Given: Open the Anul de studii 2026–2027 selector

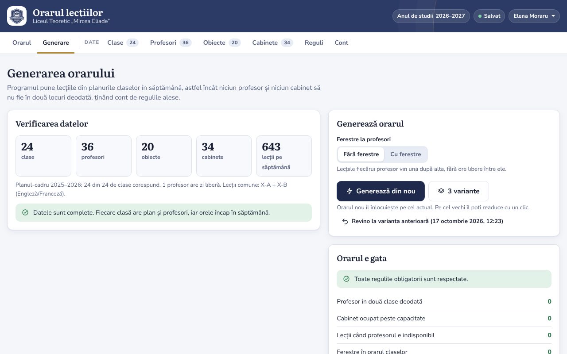Looking at the screenshot, I should 431,16.
